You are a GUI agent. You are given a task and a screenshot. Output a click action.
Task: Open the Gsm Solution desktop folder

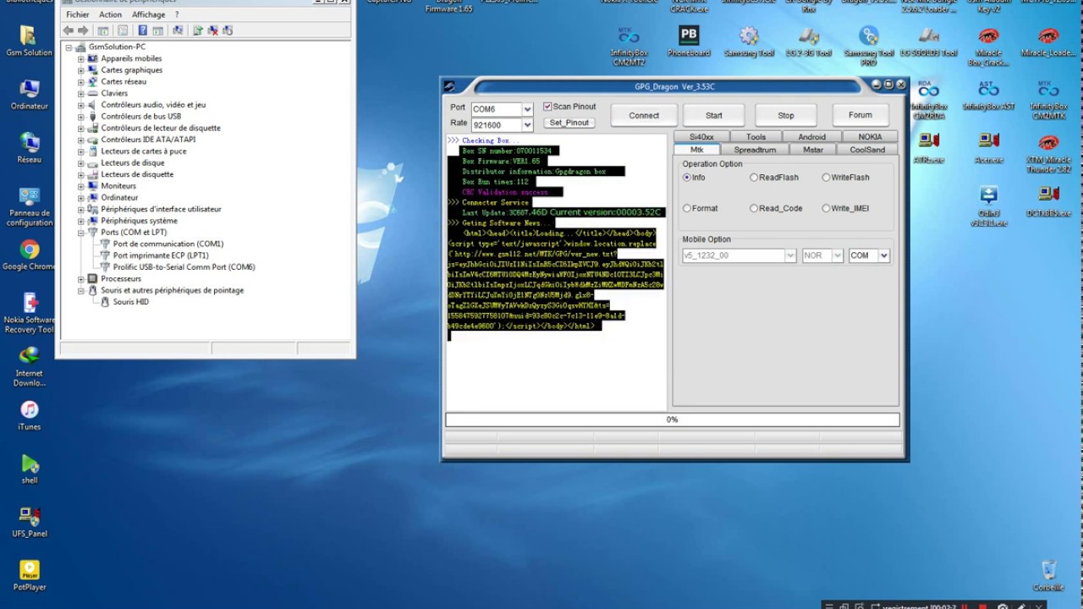coord(29,41)
